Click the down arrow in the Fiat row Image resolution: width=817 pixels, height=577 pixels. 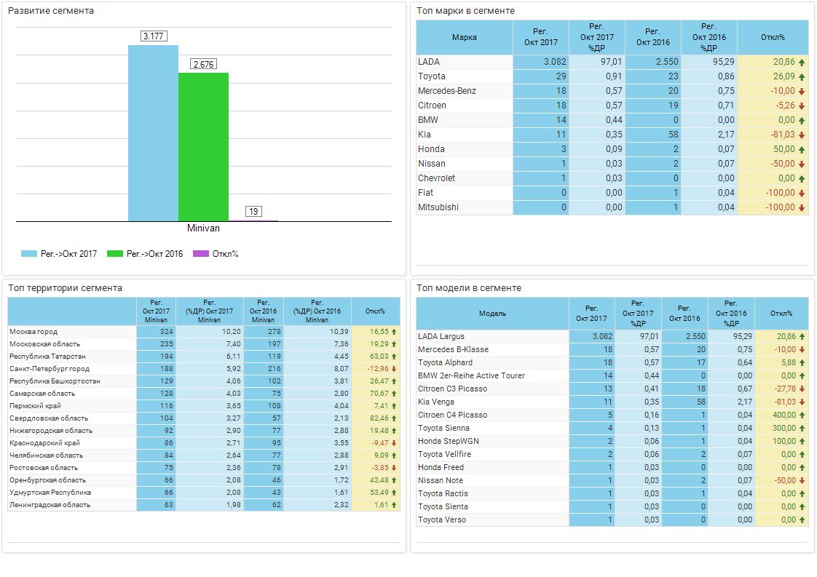802,194
